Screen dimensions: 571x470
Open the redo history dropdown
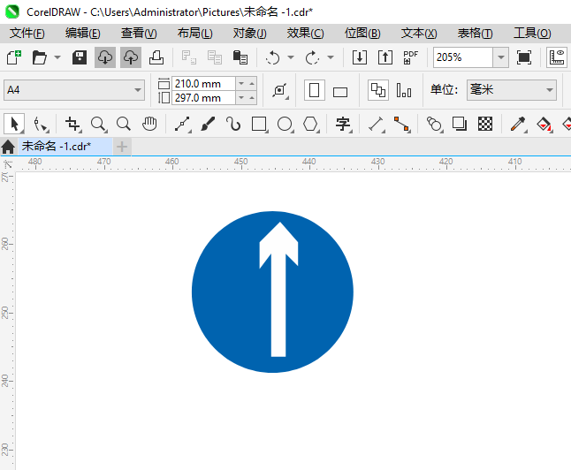click(331, 57)
